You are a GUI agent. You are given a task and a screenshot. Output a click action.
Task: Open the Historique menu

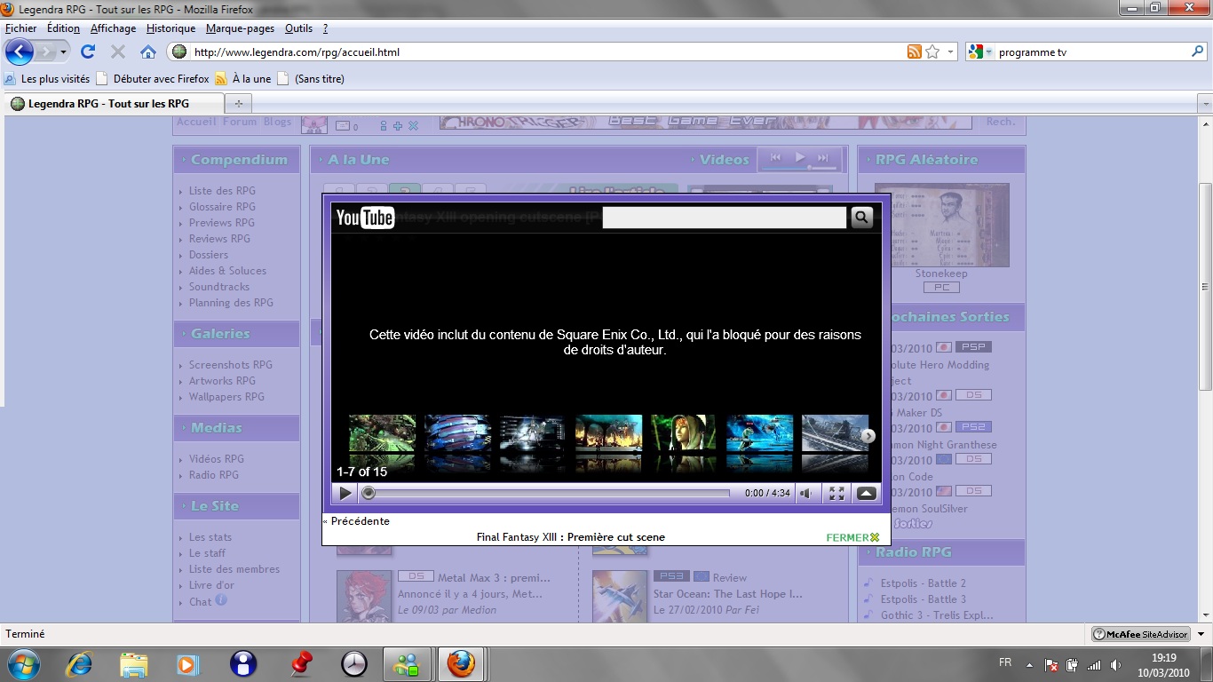pos(170,28)
